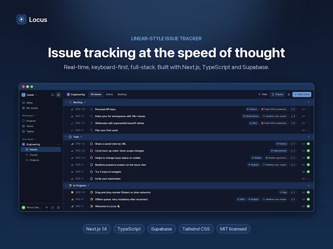Click the Mobile label on ENG-13

(256, 158)
